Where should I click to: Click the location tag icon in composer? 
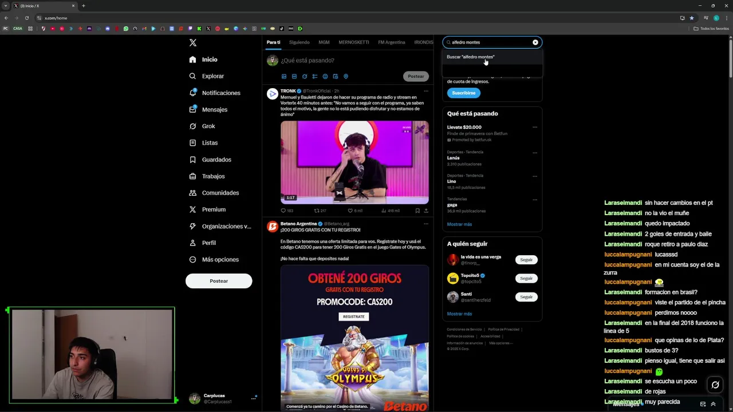pyautogui.click(x=346, y=76)
